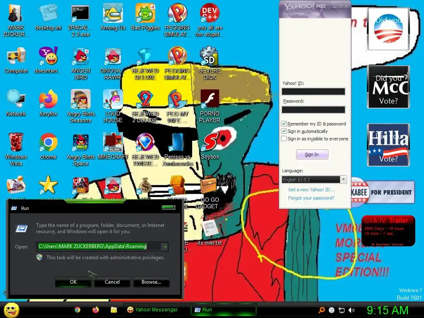Click the Sign In button

(x=312, y=155)
